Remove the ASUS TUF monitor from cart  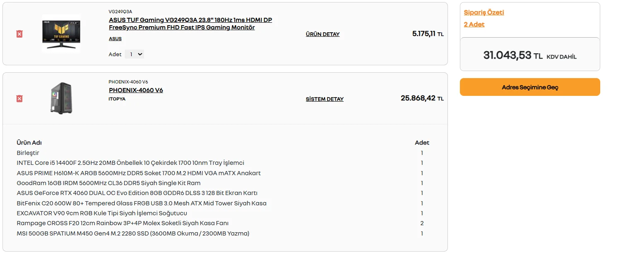(19, 34)
